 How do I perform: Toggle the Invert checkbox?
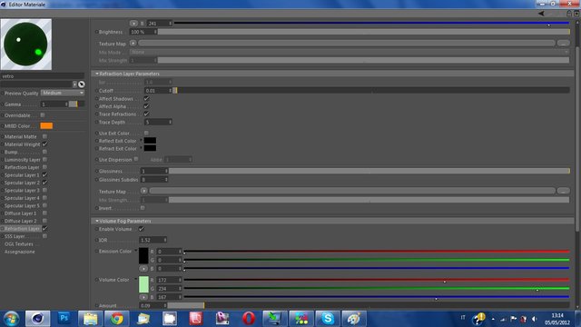(143, 208)
